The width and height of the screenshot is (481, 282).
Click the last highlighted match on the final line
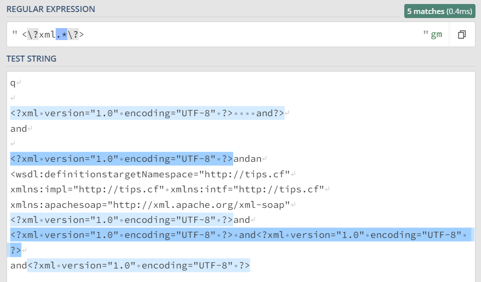(x=138, y=265)
